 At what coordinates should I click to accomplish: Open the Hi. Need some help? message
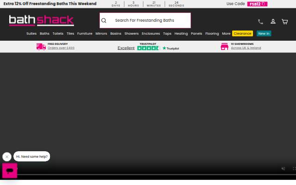(x=32, y=156)
